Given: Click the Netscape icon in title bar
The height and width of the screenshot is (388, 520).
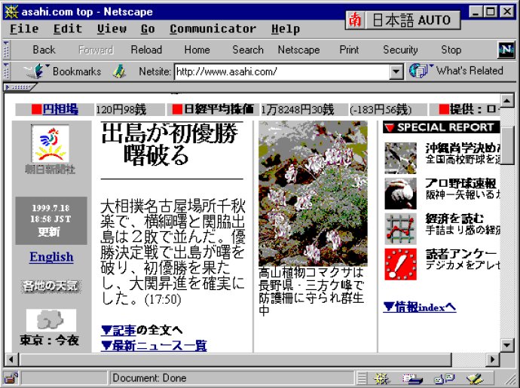Looking at the screenshot, I should click(x=11, y=11).
